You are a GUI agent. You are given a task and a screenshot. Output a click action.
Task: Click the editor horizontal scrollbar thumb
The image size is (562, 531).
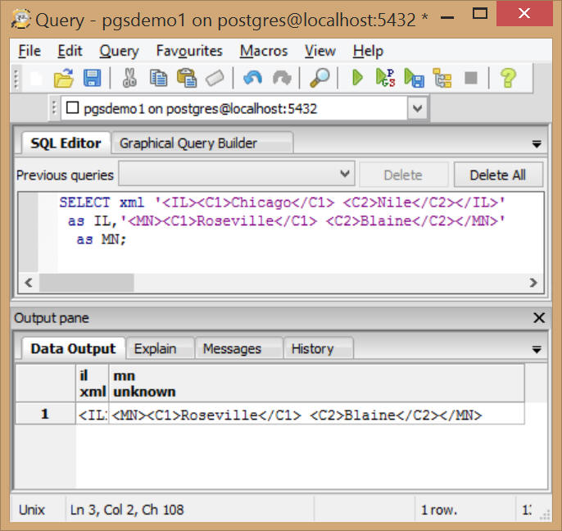point(86,283)
